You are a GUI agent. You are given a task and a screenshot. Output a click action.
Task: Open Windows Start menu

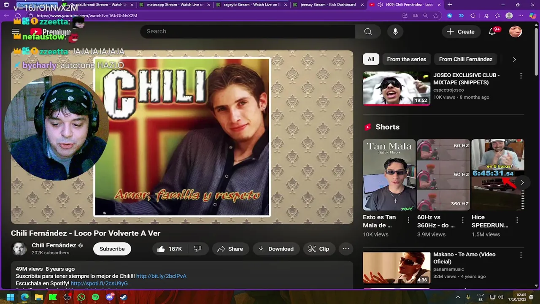click(10, 297)
